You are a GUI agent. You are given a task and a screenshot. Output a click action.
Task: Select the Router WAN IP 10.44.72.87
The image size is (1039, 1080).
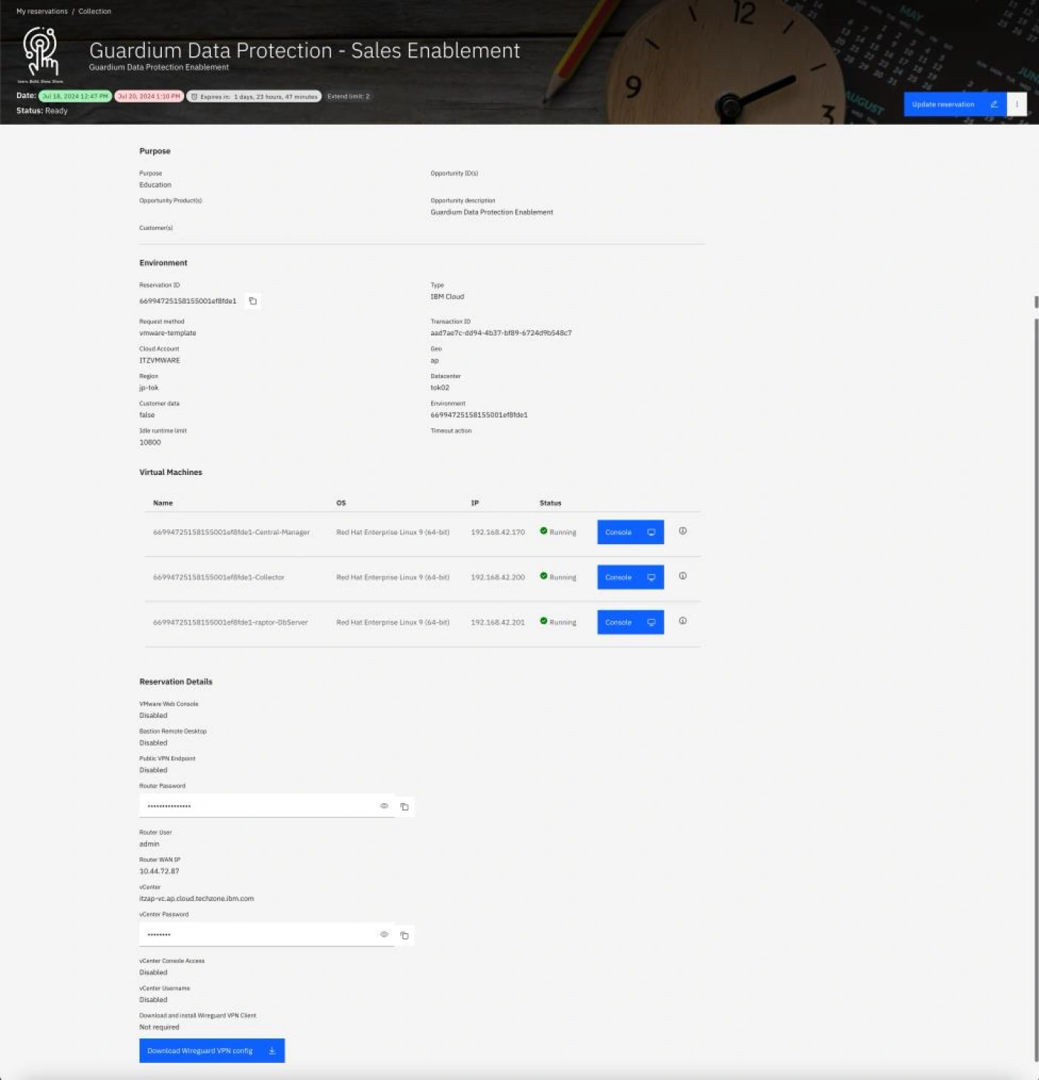[159, 871]
